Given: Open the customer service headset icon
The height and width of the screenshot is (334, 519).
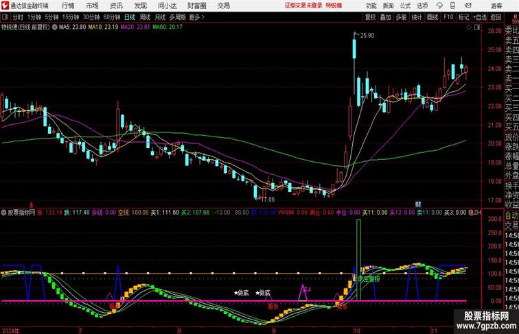Looking at the screenshot, I should pos(439,5).
